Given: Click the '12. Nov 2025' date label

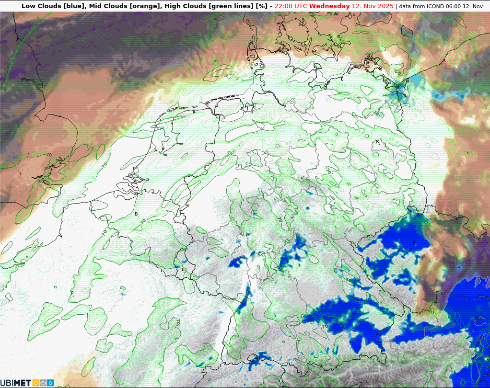Looking at the screenshot, I should pos(373,6).
